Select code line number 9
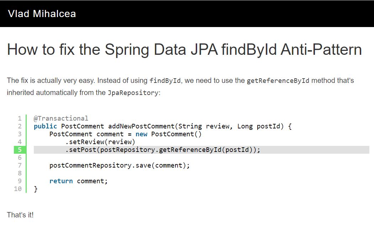Viewport: 374px width, 227px height. [20, 181]
